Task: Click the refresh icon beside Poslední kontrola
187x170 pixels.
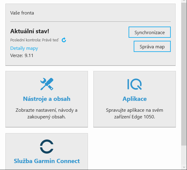Action: (x=64, y=40)
